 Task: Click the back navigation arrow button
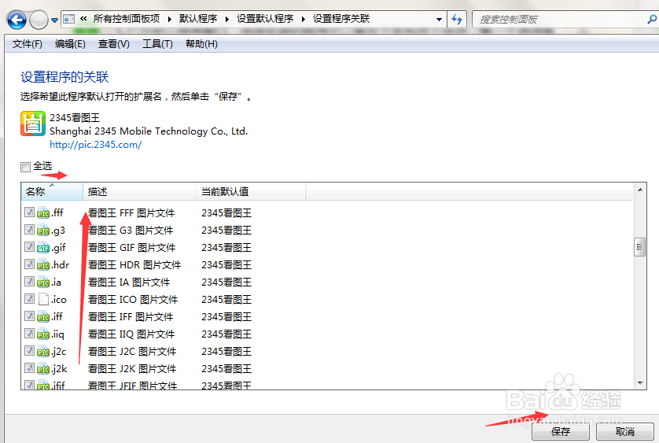(x=17, y=20)
